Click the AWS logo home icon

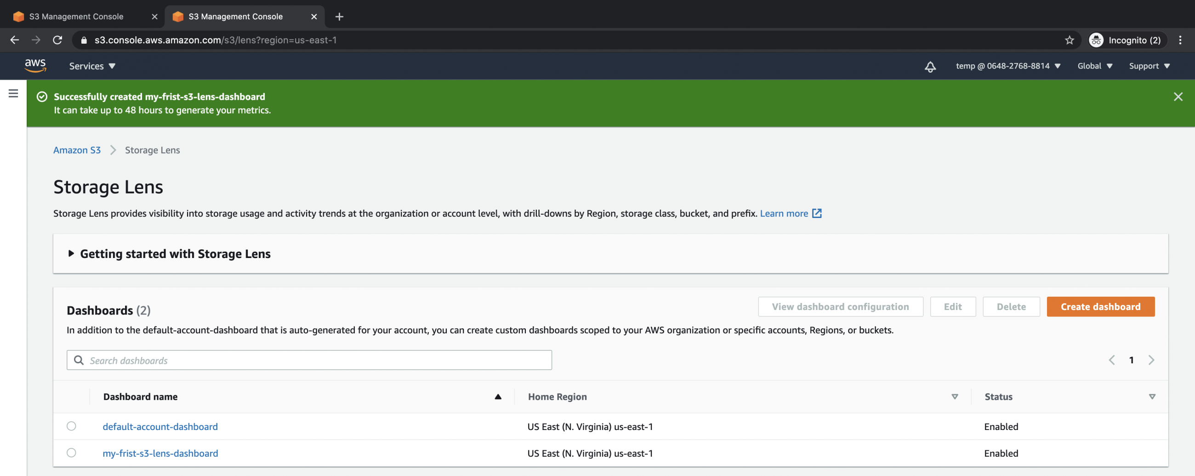coord(35,65)
